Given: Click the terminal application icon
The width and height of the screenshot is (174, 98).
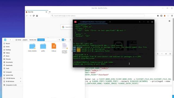Looking at the screenshot, I should (75, 22).
